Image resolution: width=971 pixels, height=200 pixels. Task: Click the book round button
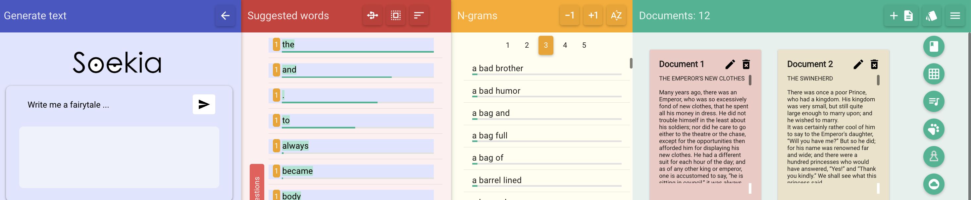pyautogui.click(x=934, y=46)
